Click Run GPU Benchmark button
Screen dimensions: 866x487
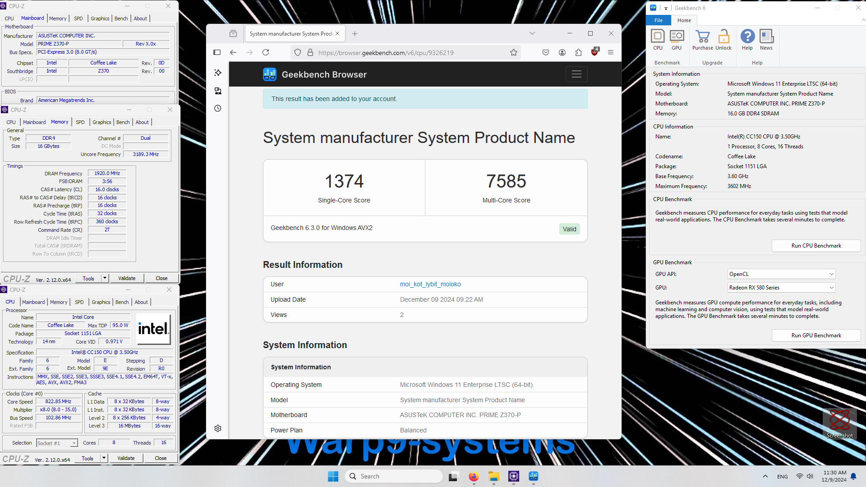click(816, 335)
